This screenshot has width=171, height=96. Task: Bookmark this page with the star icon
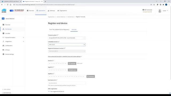(x=154, y=5)
